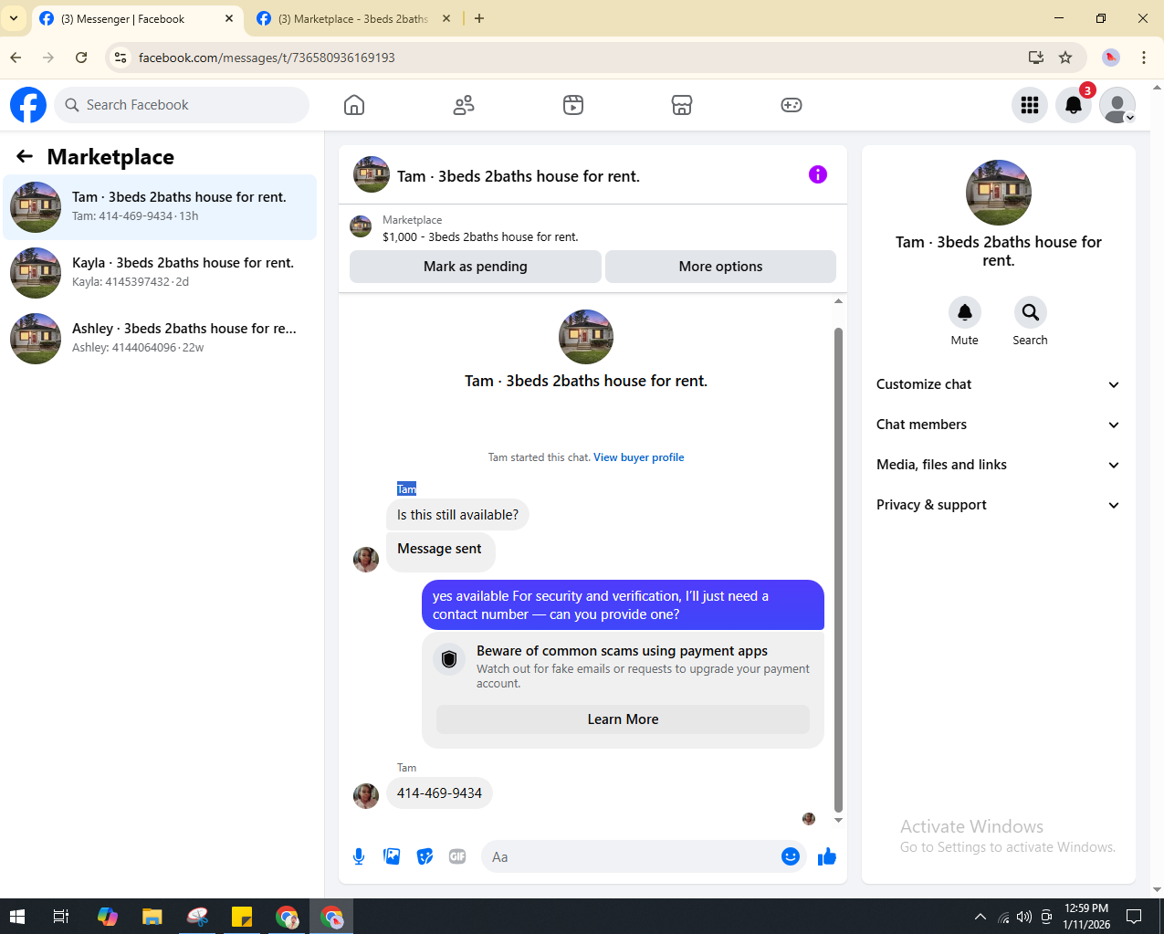Open the nine-dot Menu grid icon

tap(1030, 105)
